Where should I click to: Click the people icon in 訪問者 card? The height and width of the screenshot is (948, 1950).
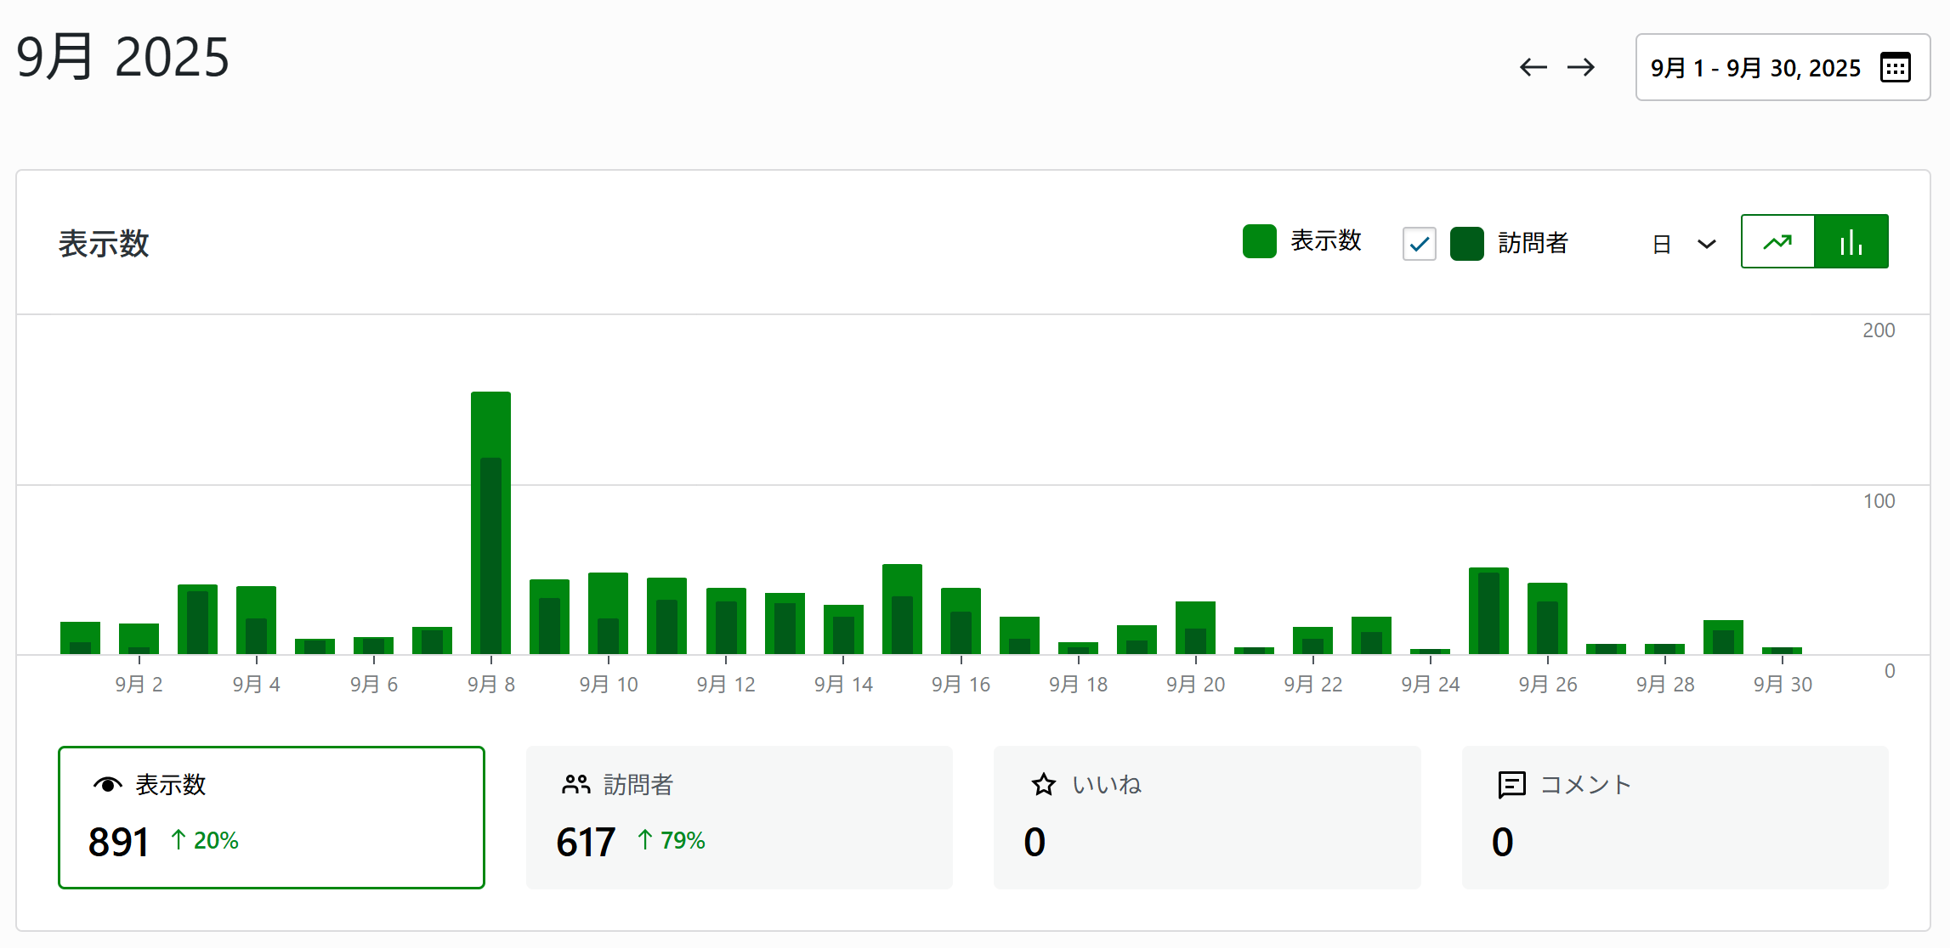[x=575, y=784]
